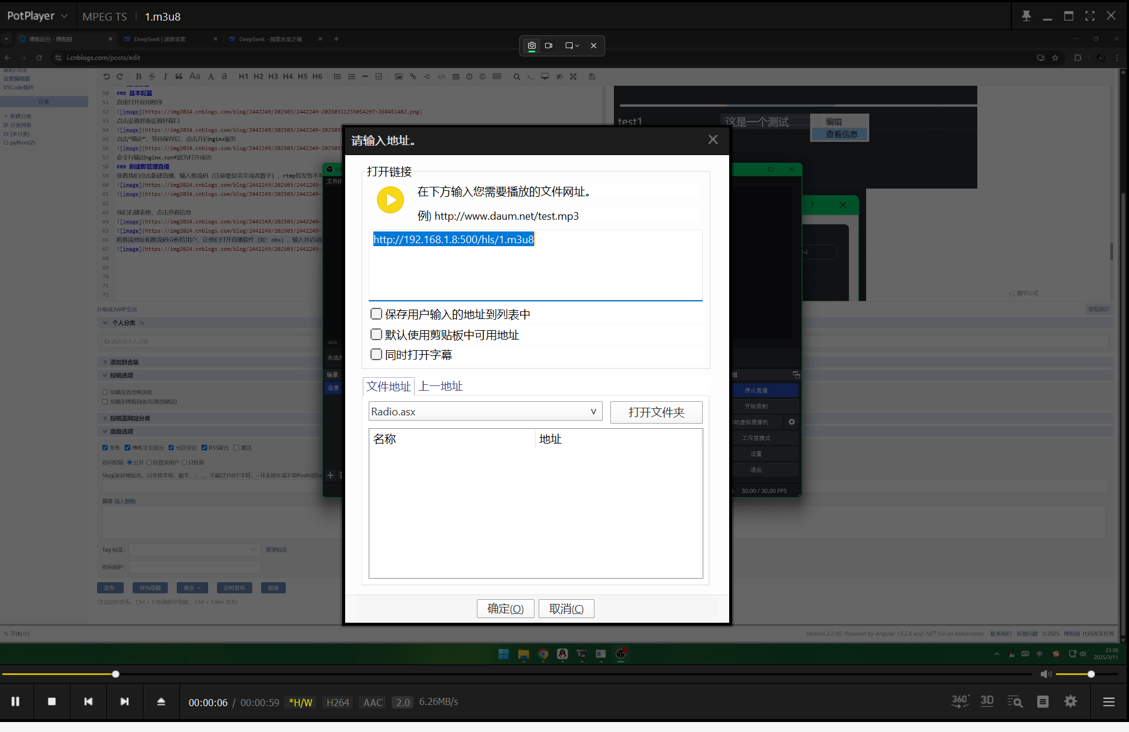Click the insert link icon in editor toolbar
Image resolution: width=1129 pixels, height=732 pixels.
[413, 76]
